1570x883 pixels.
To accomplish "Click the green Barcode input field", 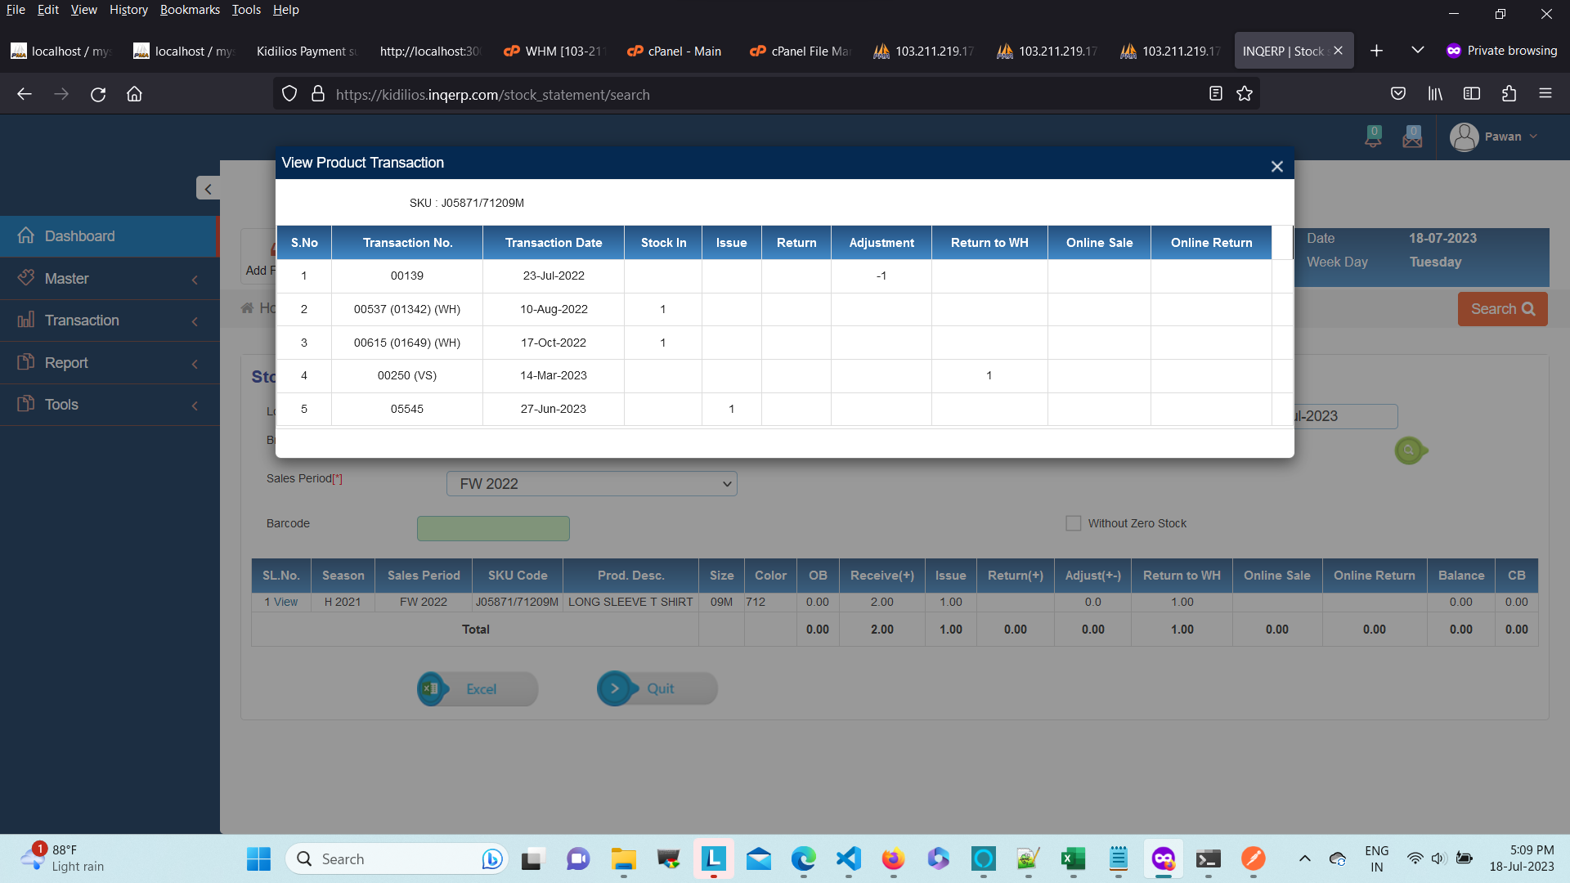I will click(493, 528).
